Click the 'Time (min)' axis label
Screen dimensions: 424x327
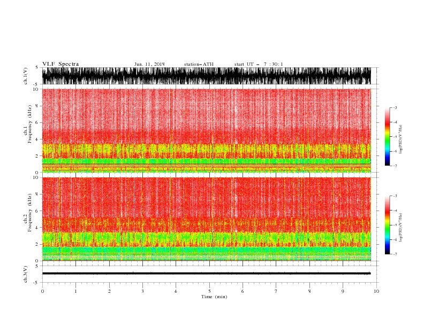coord(214,297)
